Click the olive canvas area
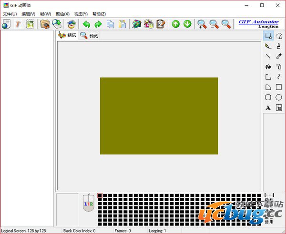The image size is (286, 234). tap(159, 116)
